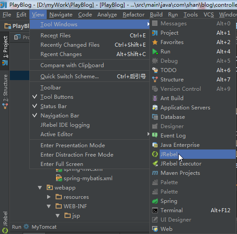Click the Application Servers icon
The width and height of the screenshot is (237, 234).
pyautogui.click(x=155, y=108)
